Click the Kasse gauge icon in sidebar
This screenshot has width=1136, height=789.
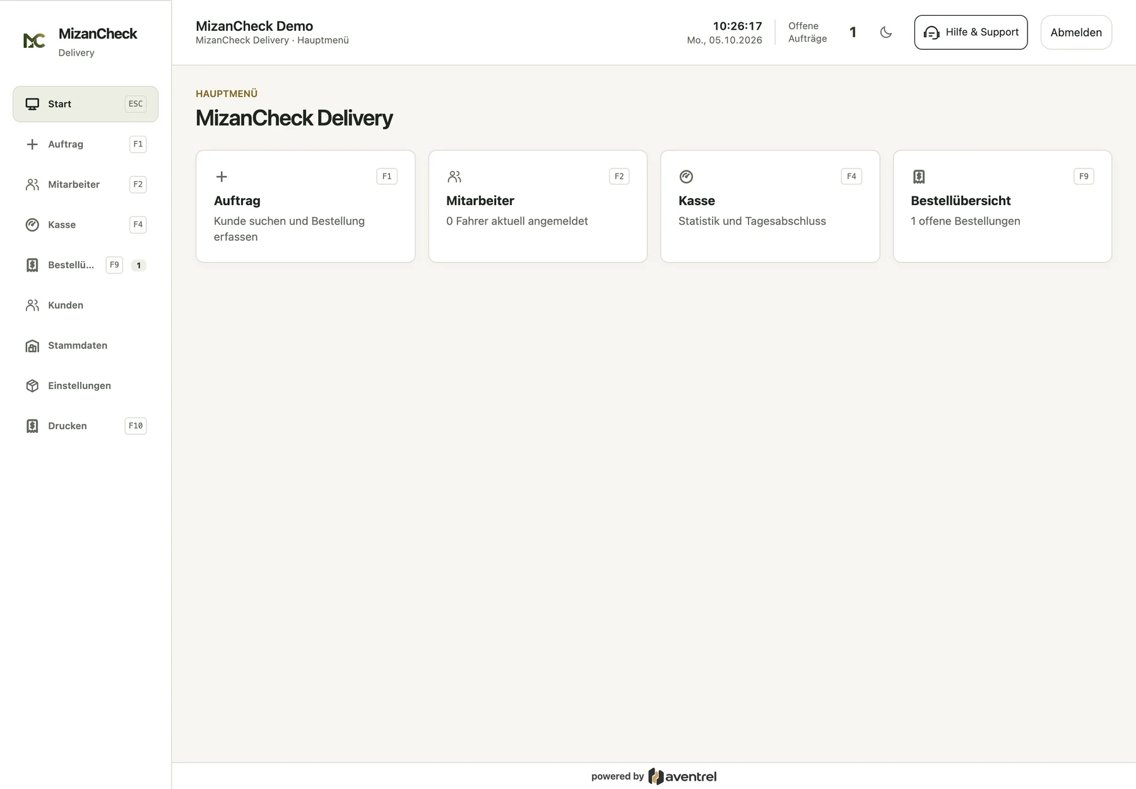32,225
